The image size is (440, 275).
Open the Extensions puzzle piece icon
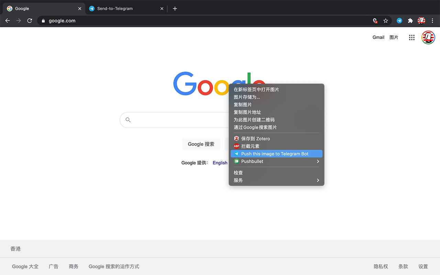[410, 21]
